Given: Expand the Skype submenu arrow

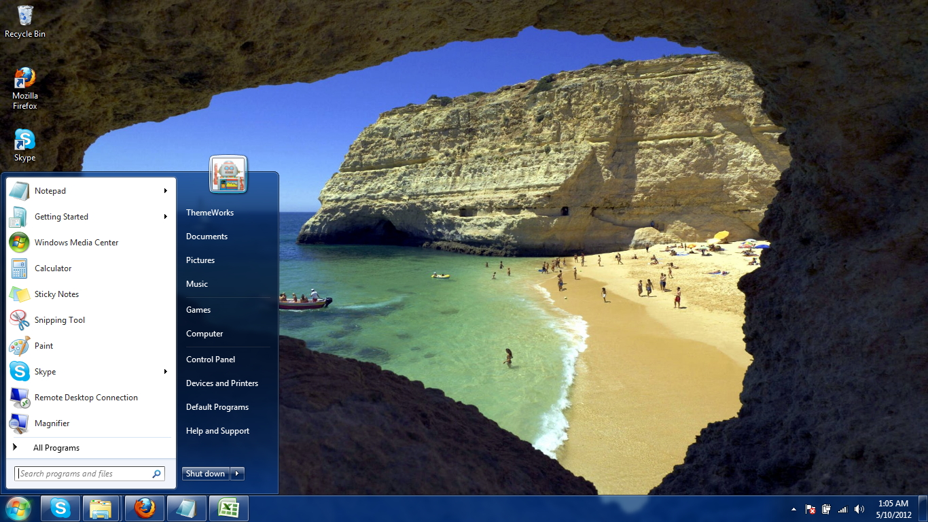Looking at the screenshot, I should tap(164, 372).
